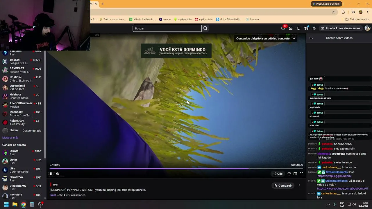Enter fullscreen mode on the player
This screenshot has width=372, height=209.
[x=301, y=174]
